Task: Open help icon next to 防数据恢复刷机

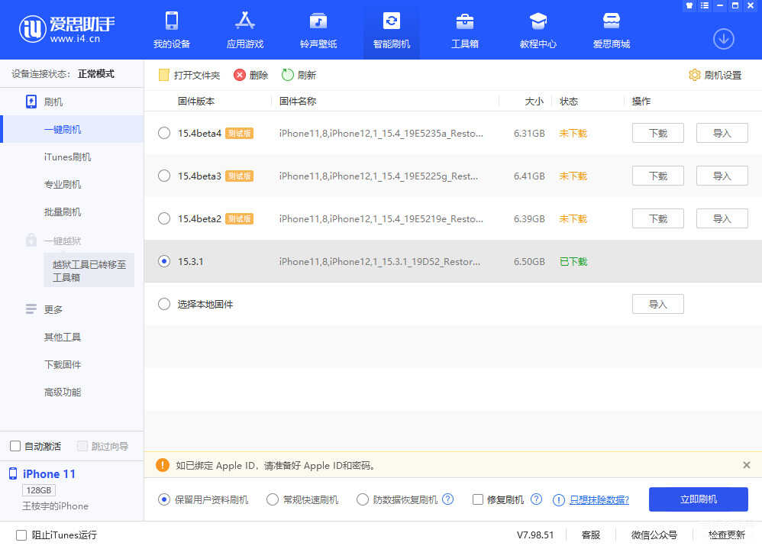Action: coord(448,499)
